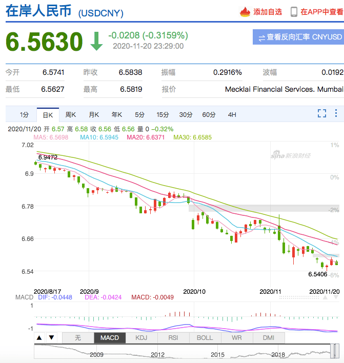
Task: Click the MACD: -0.0049 value label
Action: click(152, 297)
